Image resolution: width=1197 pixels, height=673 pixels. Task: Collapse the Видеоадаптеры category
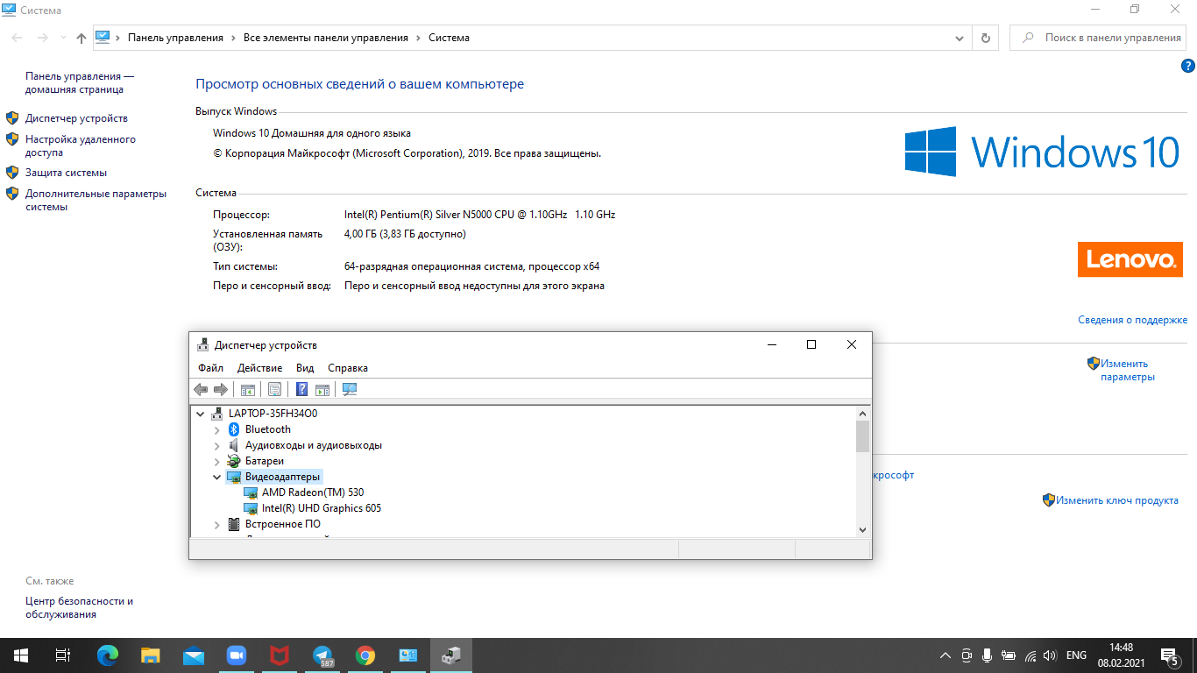pyautogui.click(x=217, y=477)
